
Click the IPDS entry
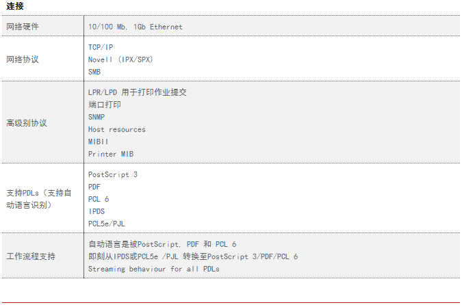tap(97, 211)
